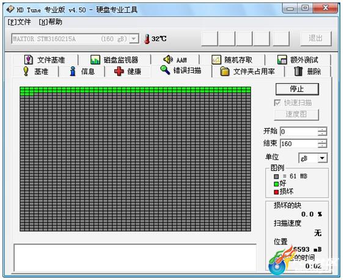Click the 停止 button
Viewport: 344px width, 280px height.
pos(297,89)
